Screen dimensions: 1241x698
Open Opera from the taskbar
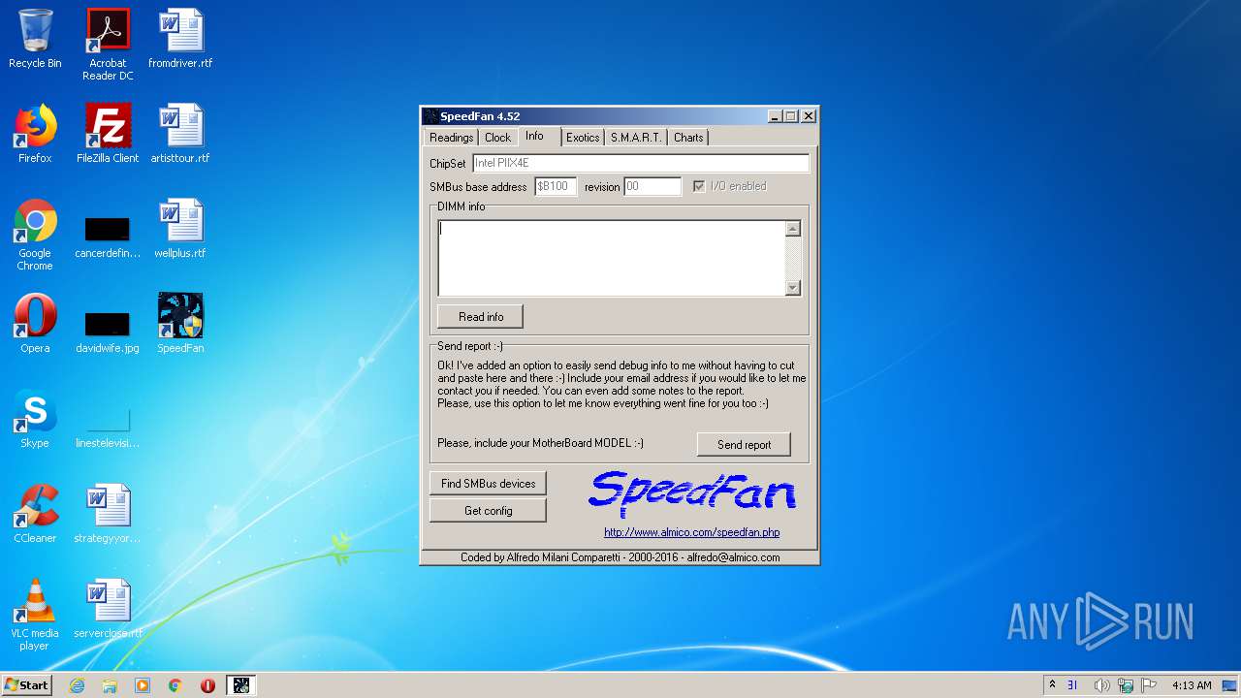click(207, 685)
